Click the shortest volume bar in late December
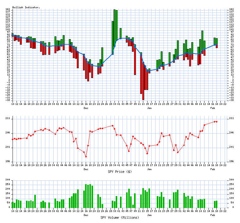 [102, 206]
